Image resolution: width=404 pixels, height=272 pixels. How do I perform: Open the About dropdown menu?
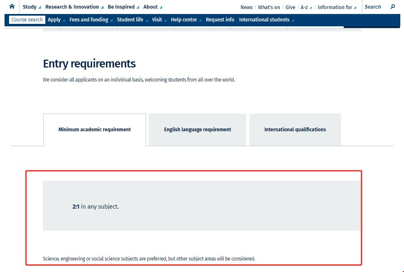click(153, 7)
